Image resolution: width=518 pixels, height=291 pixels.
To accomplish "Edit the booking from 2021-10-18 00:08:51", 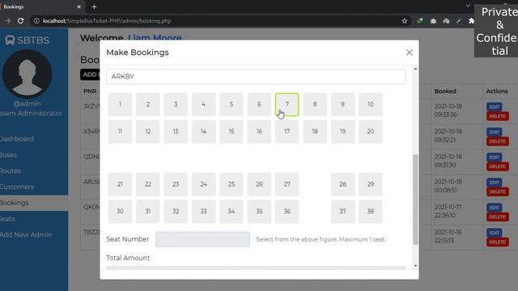I will 495,182.
